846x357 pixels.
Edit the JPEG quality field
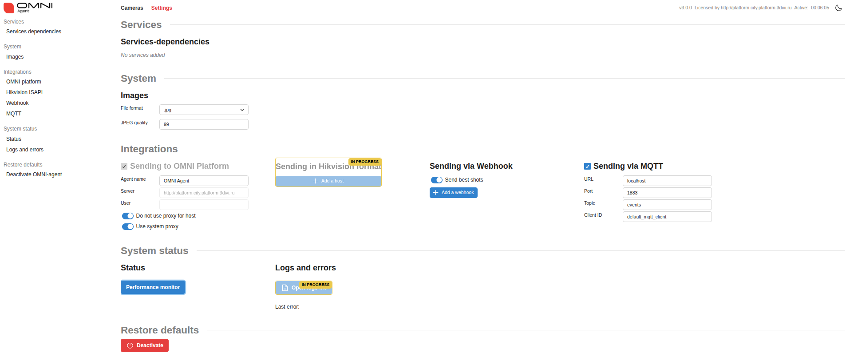tap(204, 124)
